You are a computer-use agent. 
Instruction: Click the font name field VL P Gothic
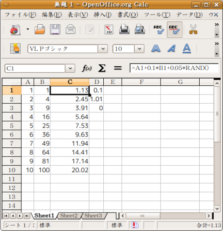(63, 49)
